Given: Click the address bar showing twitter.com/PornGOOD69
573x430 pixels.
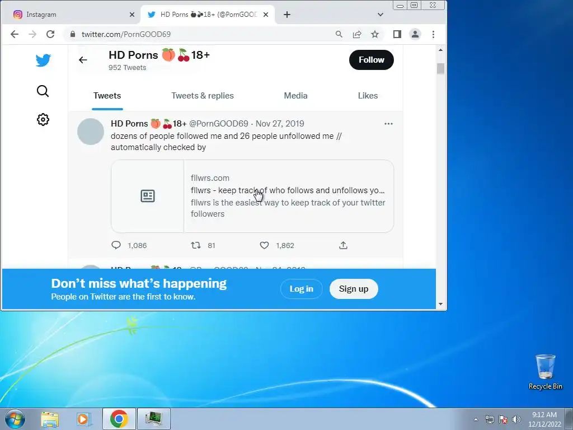Looking at the screenshot, I should pyautogui.click(x=126, y=34).
